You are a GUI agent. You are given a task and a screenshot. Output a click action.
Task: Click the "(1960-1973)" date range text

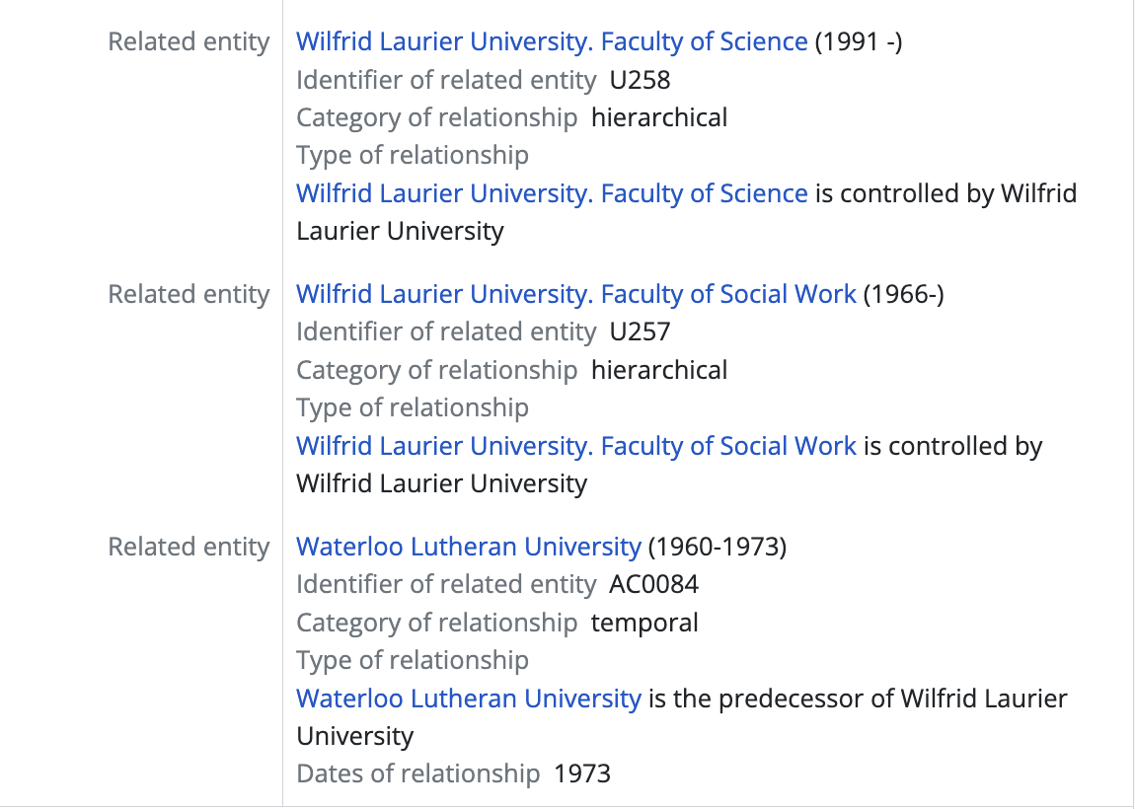(x=718, y=547)
